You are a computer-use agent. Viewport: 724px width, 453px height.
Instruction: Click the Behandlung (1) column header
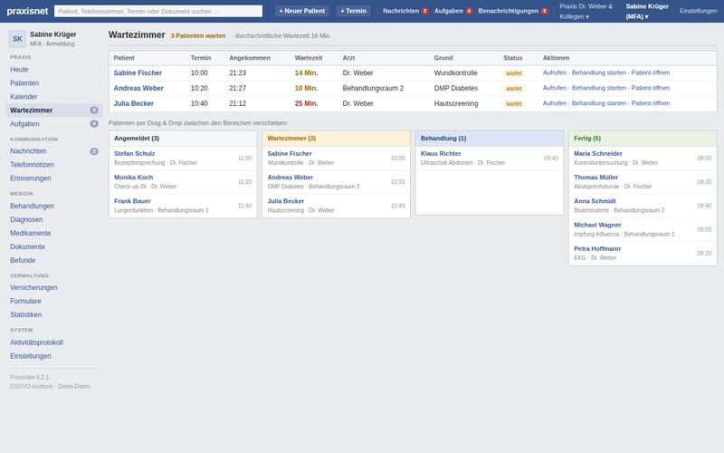(x=490, y=139)
